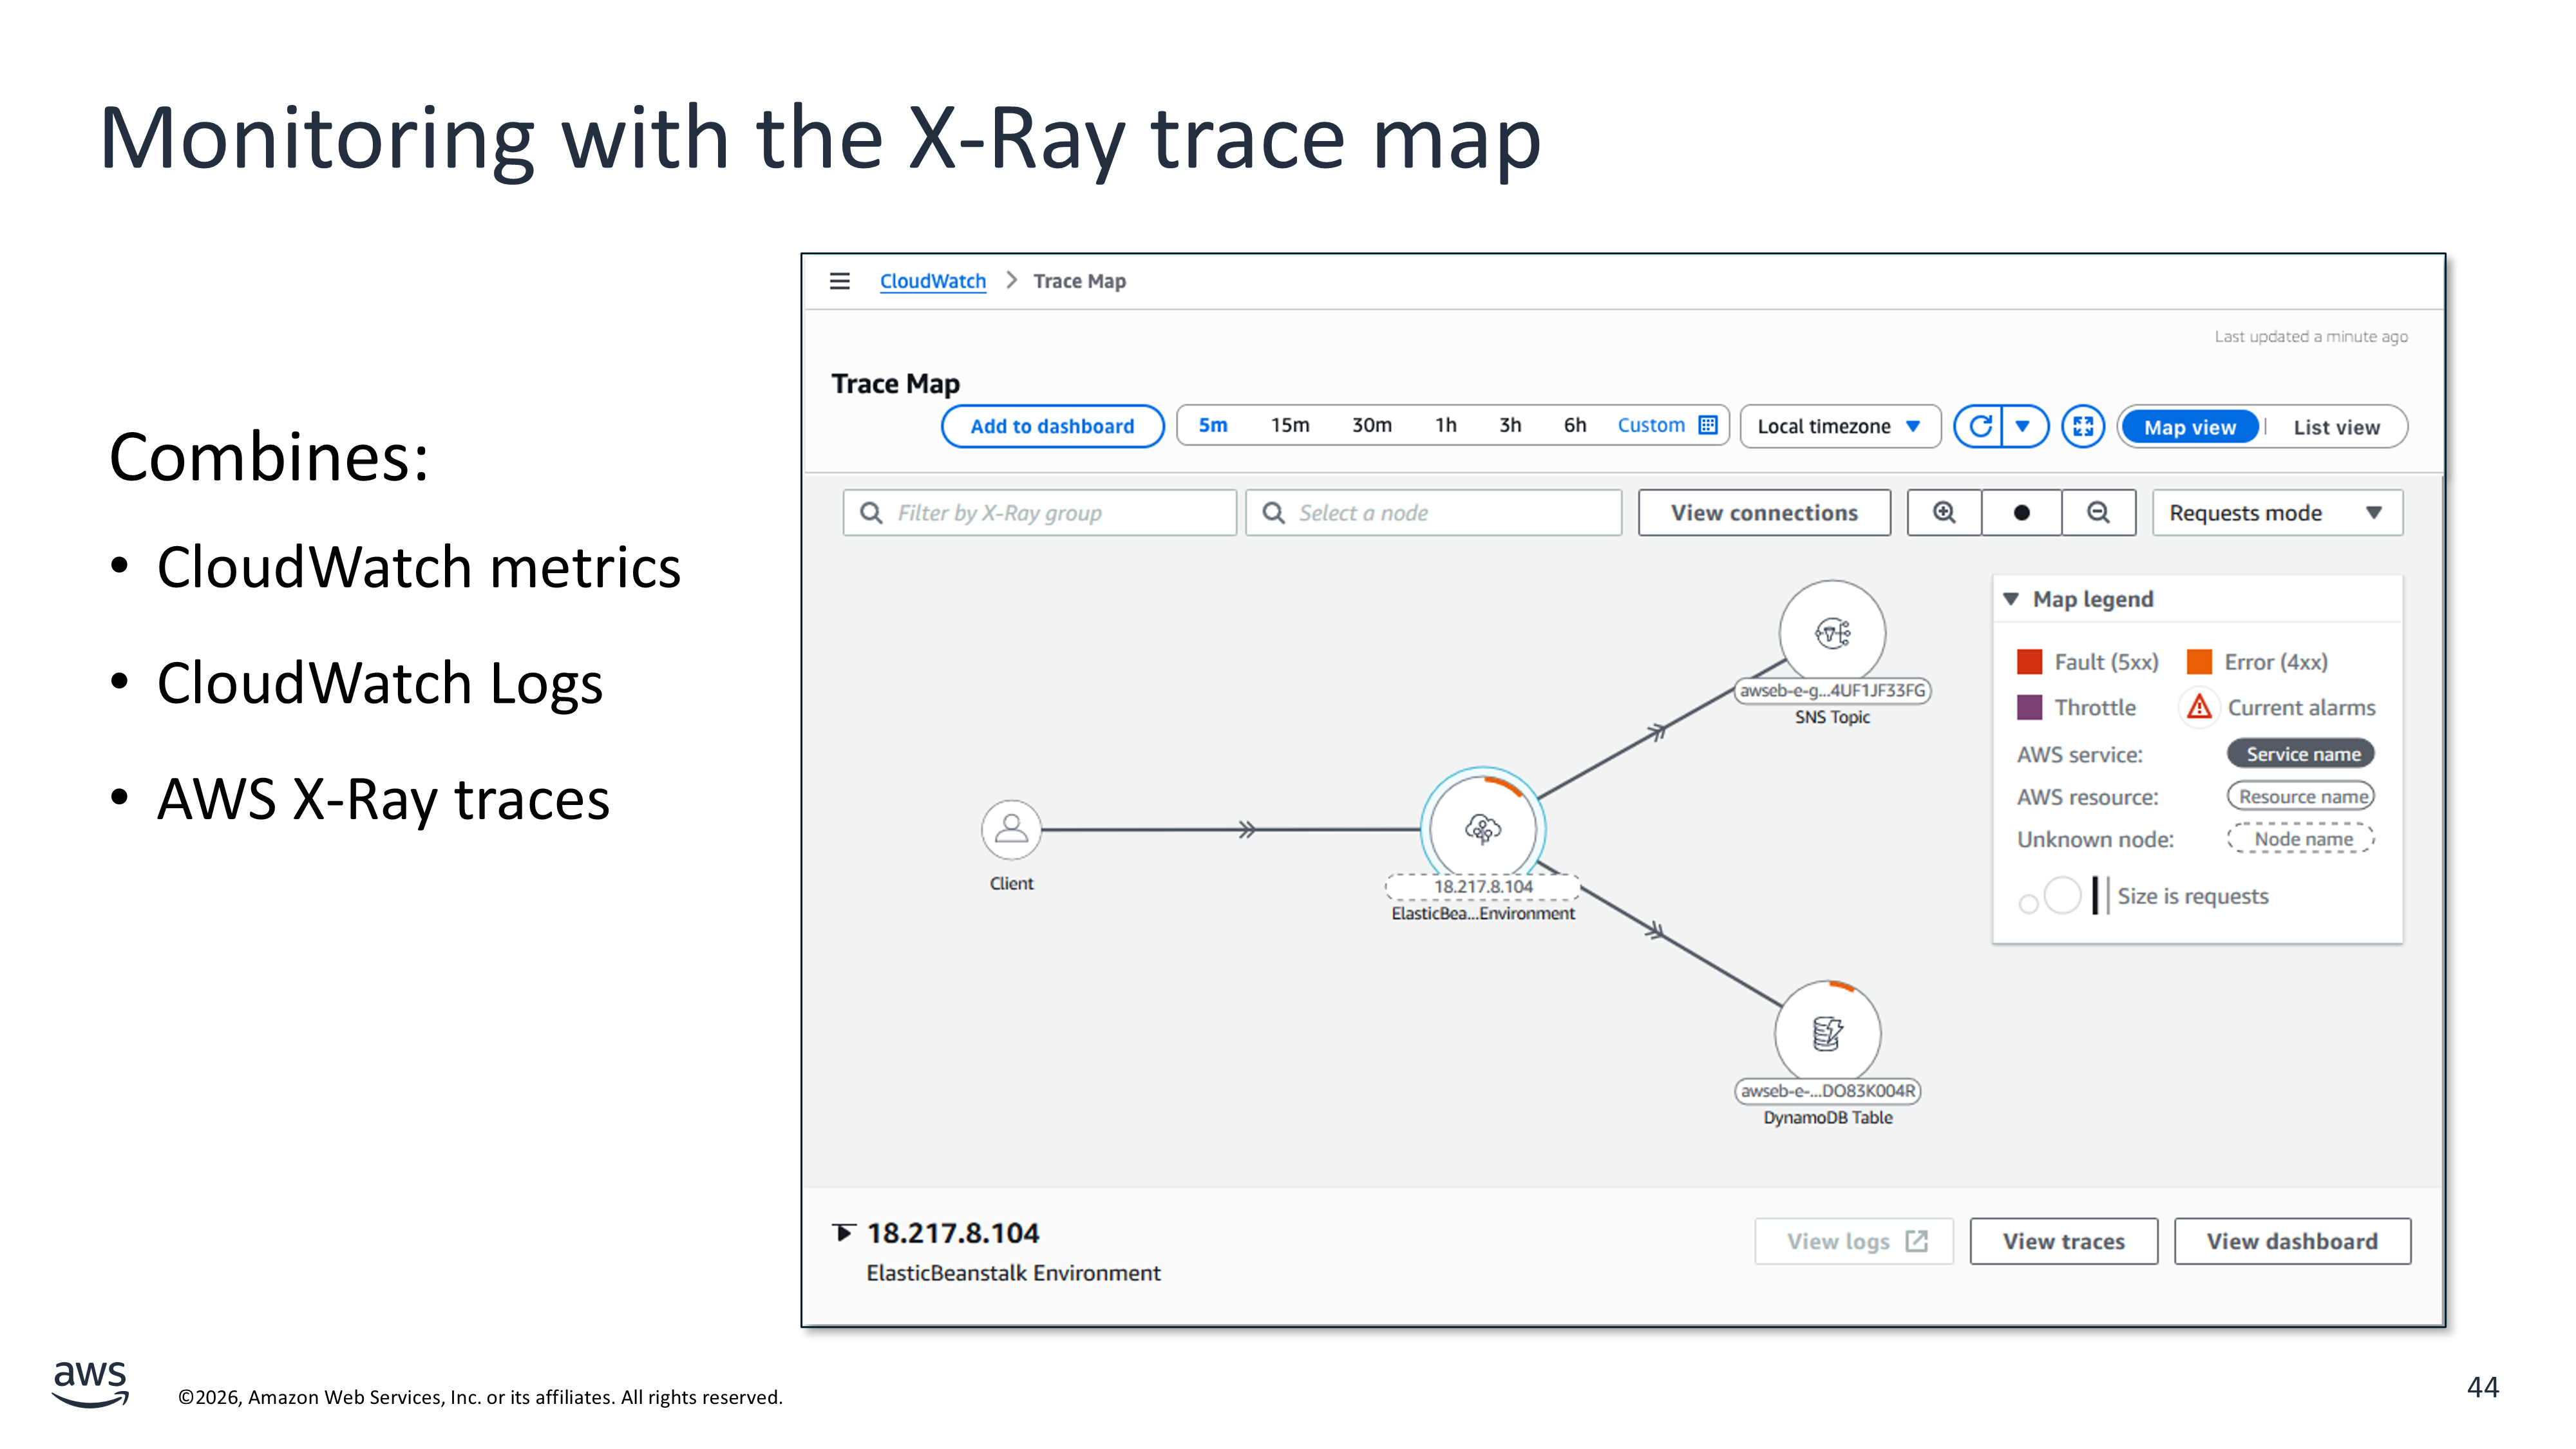
Task: Click the Client node icon
Action: click(x=1011, y=829)
